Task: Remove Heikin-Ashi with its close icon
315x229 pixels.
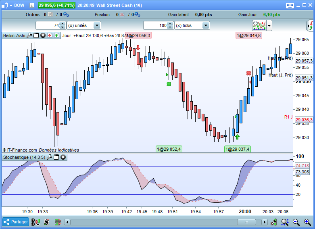Action: [43, 35]
